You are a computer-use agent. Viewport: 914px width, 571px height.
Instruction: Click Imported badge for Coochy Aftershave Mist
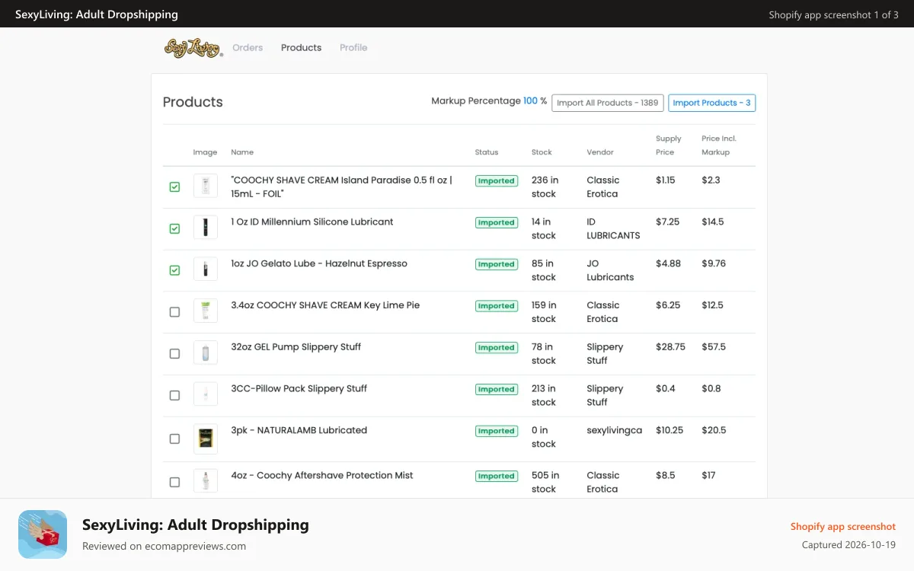pyautogui.click(x=497, y=477)
